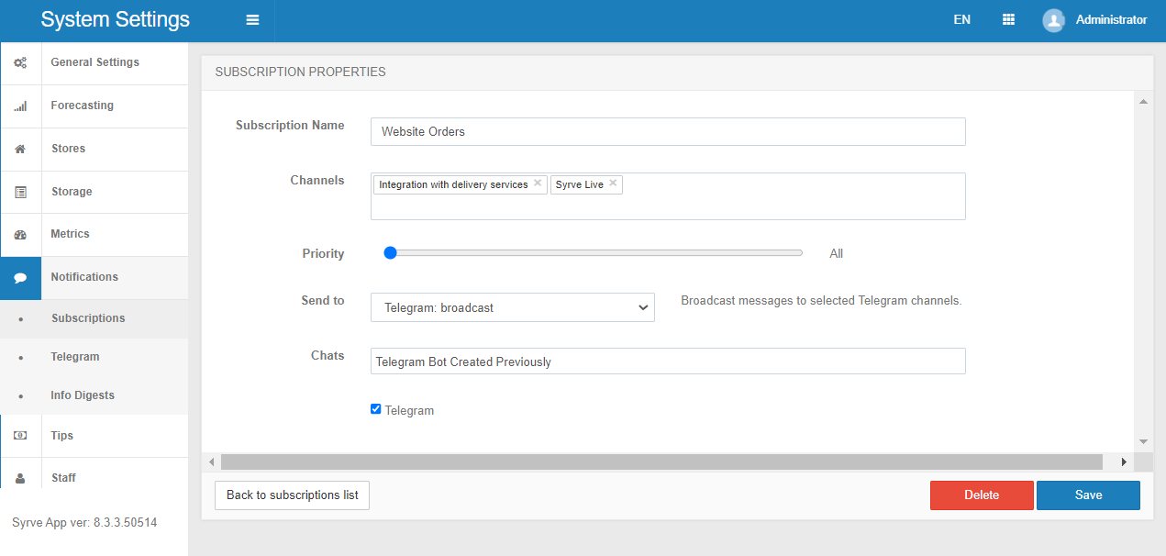Screen dimensions: 1166x556
Task: Click the General Settings gears icon
Action: (20, 63)
